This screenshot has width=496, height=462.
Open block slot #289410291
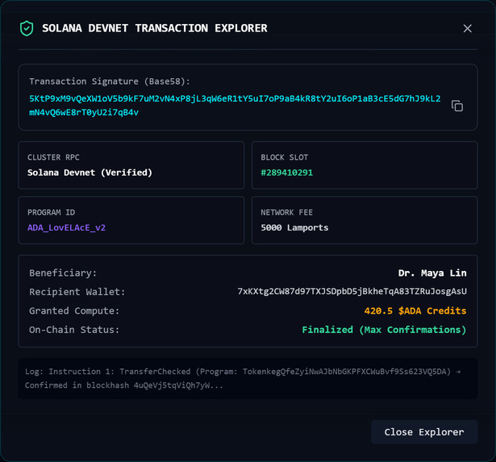click(286, 173)
